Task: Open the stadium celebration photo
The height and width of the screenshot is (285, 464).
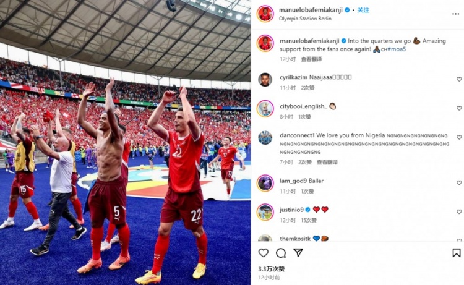Action: click(125, 142)
